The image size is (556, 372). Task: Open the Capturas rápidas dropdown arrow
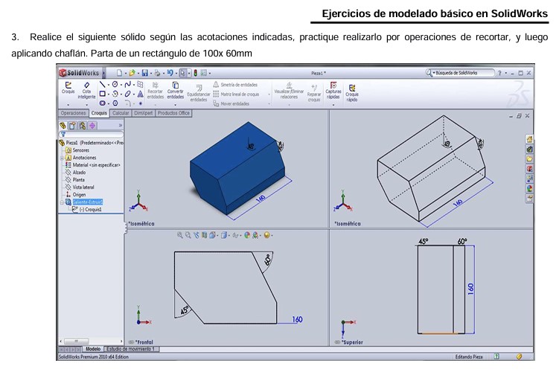(x=333, y=105)
